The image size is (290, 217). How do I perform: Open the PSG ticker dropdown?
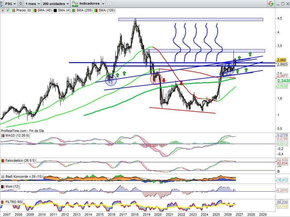(11, 4)
